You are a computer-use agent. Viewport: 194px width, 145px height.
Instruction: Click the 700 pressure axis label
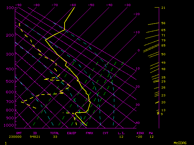(10, 102)
